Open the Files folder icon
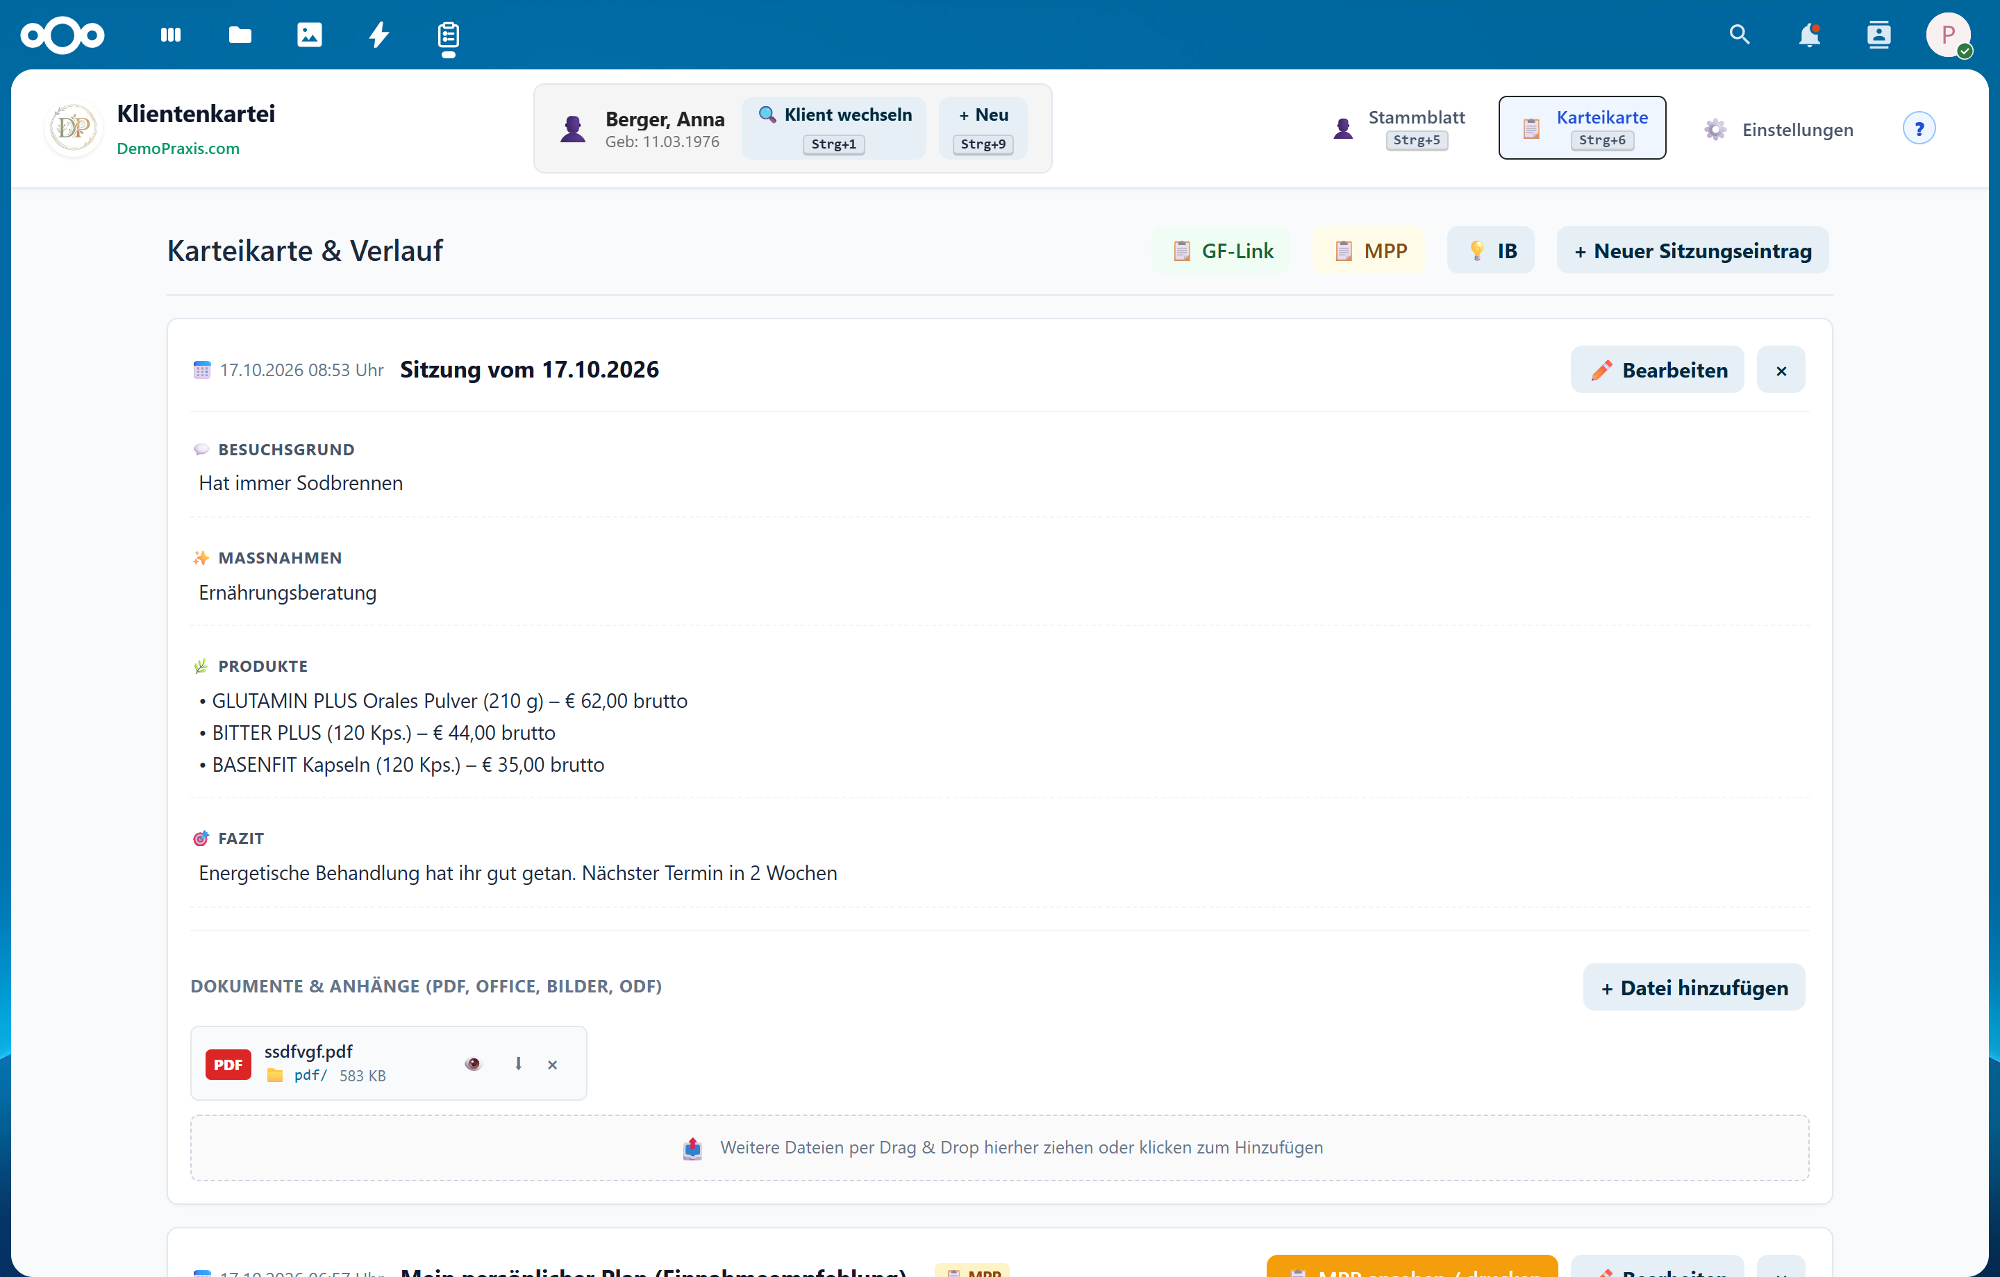Image resolution: width=2000 pixels, height=1277 pixels. click(240, 35)
